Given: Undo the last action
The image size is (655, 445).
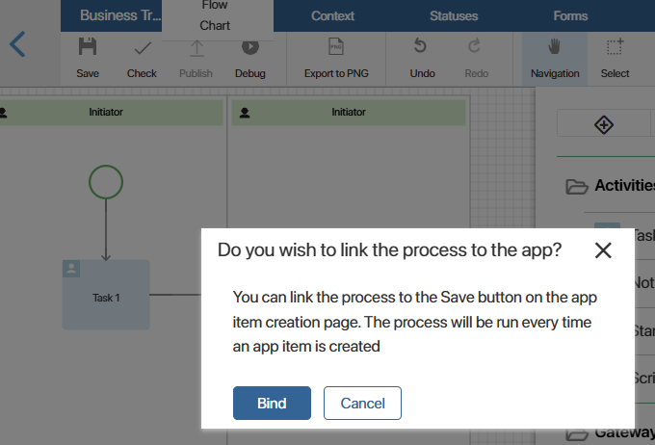Looking at the screenshot, I should pyautogui.click(x=422, y=47).
